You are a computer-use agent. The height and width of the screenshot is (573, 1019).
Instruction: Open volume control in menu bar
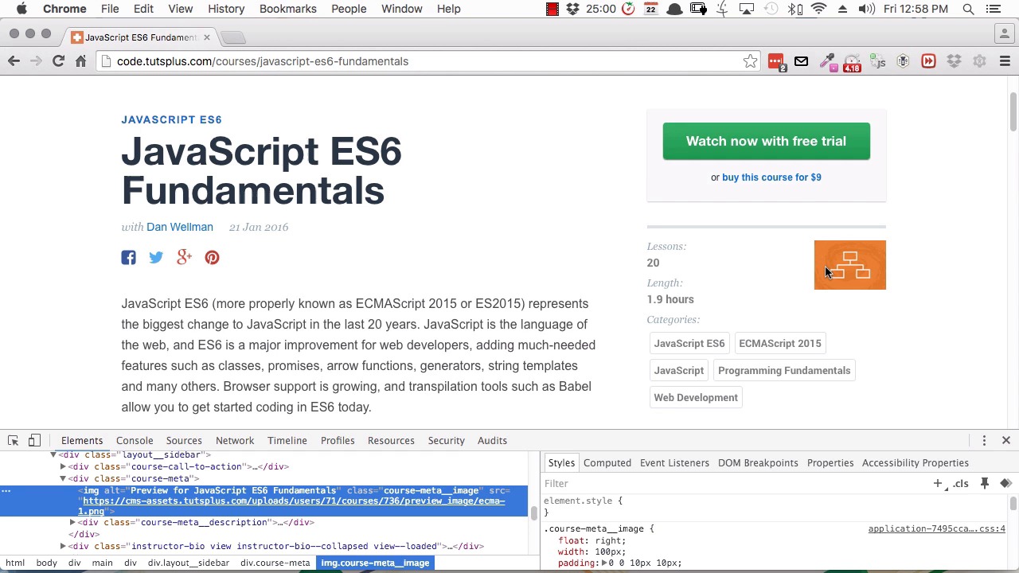[867, 9]
